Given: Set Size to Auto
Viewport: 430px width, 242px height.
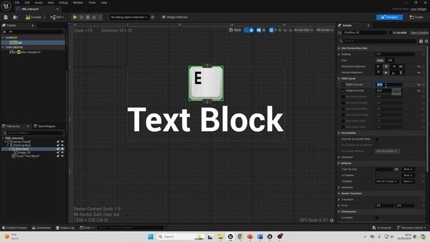Looking at the screenshot, I should coord(380,61).
